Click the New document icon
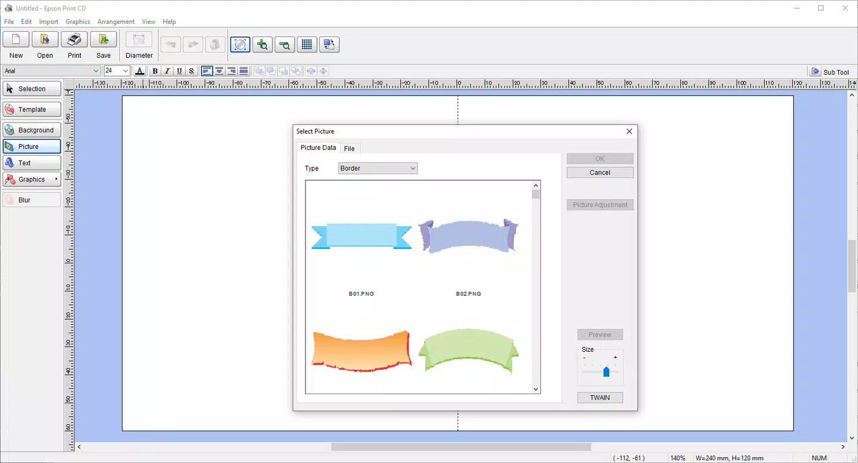858x463 pixels. point(16,40)
